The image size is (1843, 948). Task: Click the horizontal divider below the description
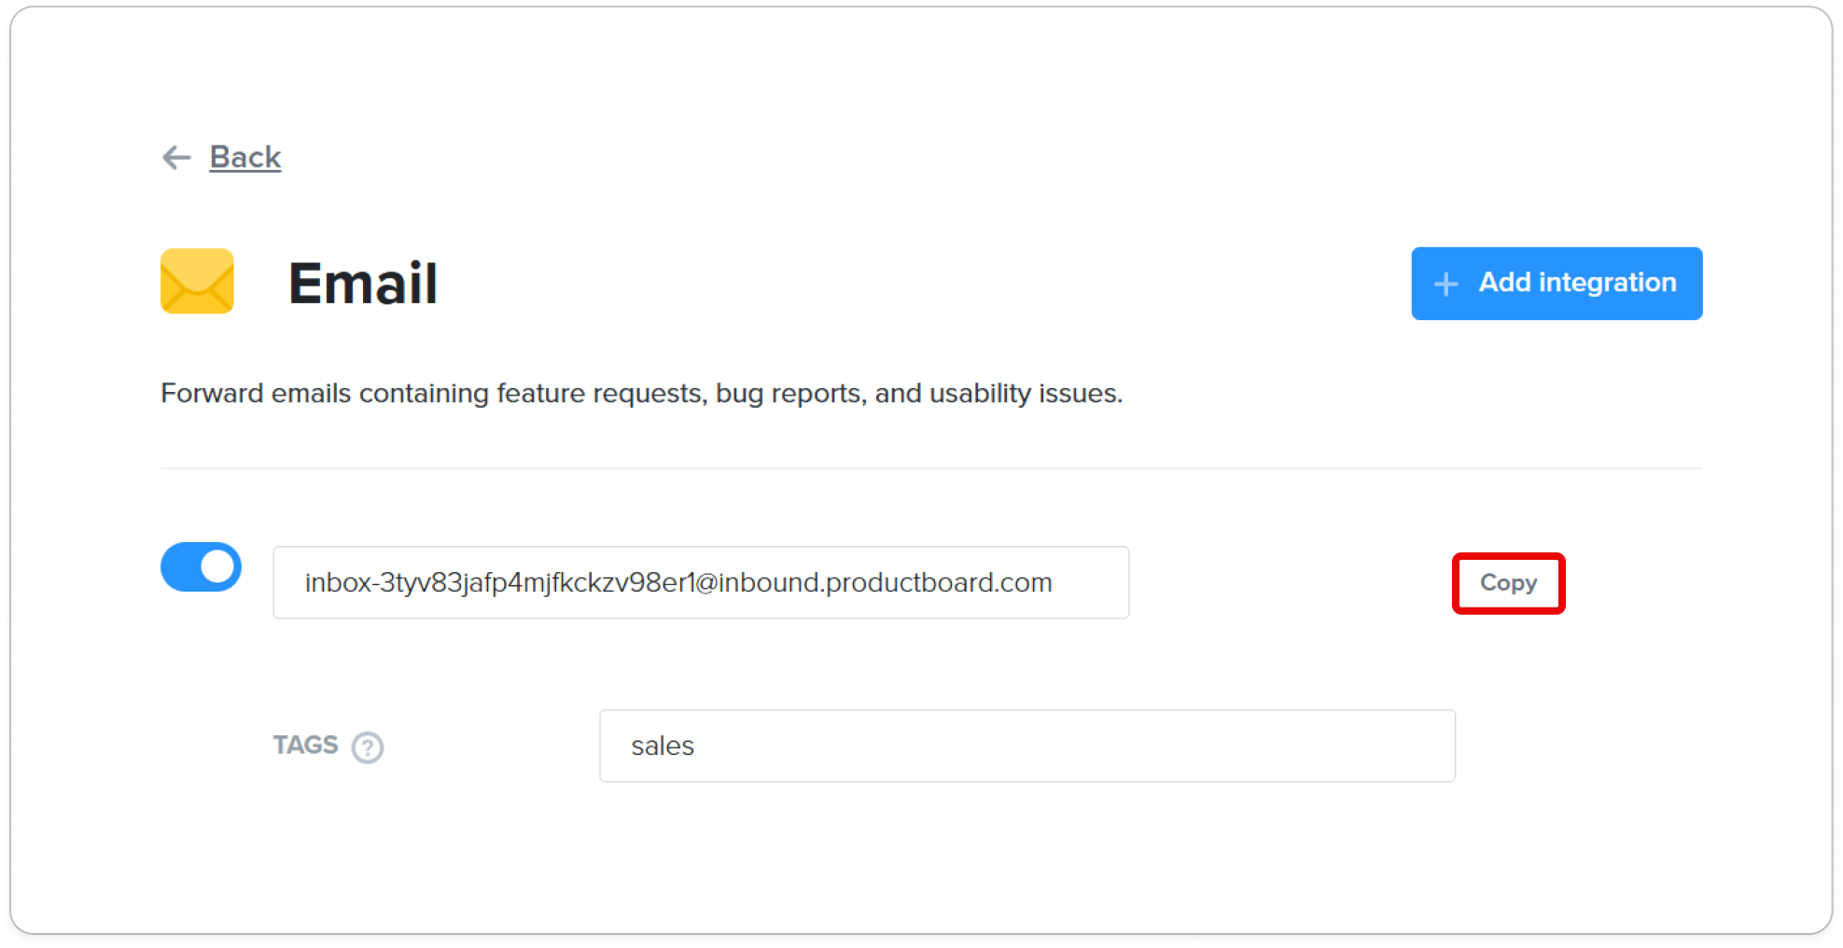(931, 468)
